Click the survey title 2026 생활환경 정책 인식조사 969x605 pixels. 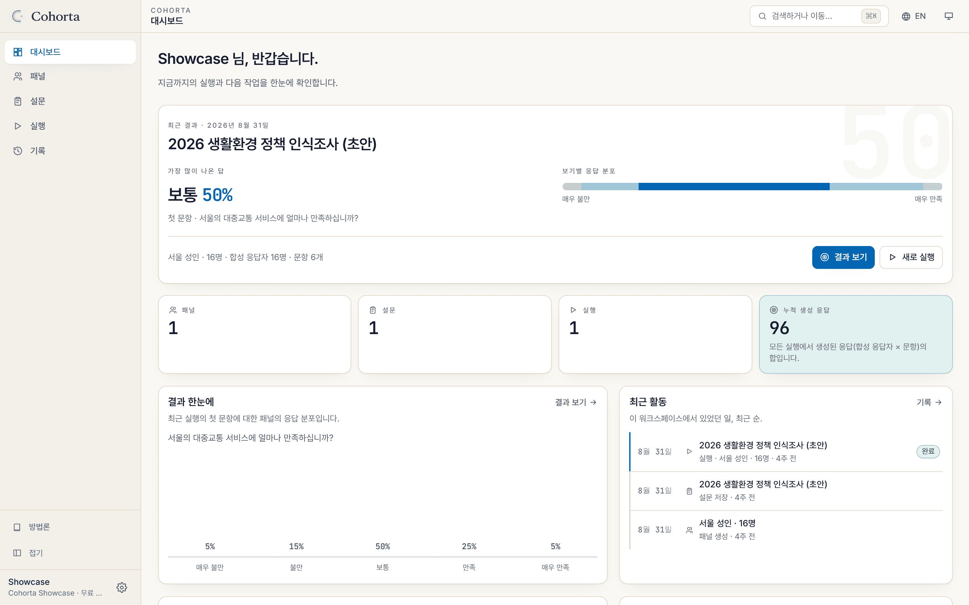[x=272, y=144]
